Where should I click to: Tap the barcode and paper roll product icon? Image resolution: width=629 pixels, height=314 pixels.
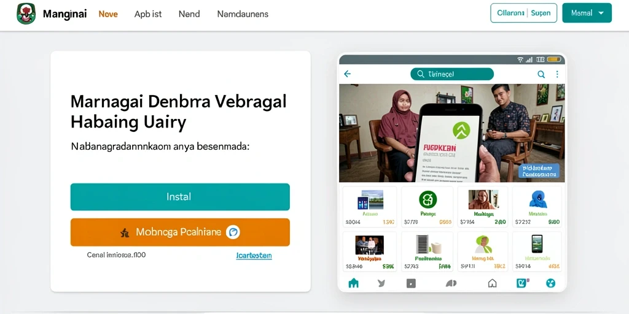click(x=427, y=244)
